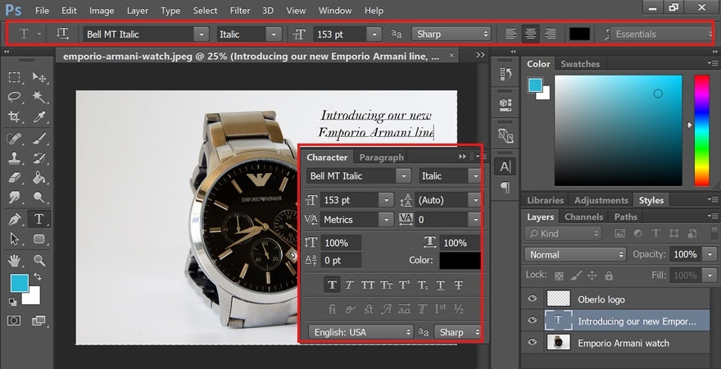
Task: Open the Filter menu
Action: (240, 11)
